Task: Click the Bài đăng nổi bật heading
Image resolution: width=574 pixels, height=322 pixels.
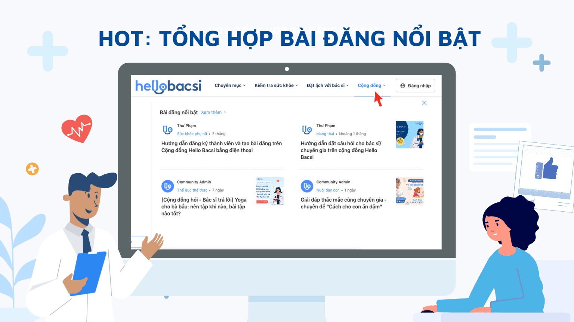Action: [179, 112]
